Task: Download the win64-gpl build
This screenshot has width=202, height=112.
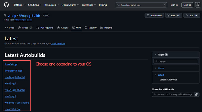Action: tap(10, 96)
